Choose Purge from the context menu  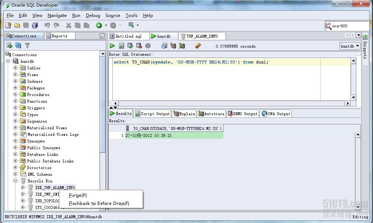[x=101, y=195]
